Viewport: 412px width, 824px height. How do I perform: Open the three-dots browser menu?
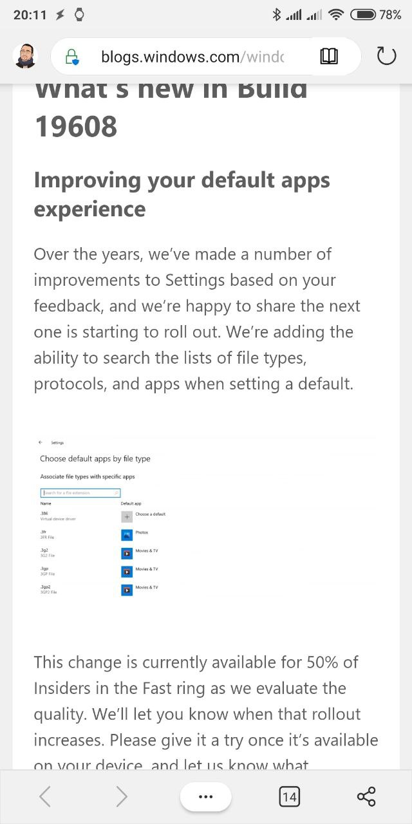tap(205, 797)
